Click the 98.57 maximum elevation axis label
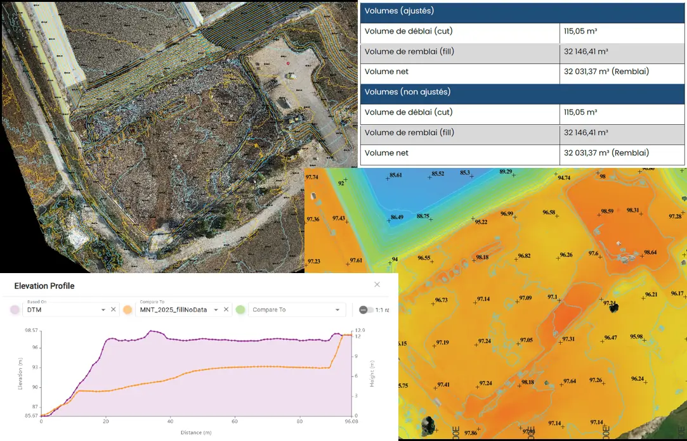 pos(31,330)
